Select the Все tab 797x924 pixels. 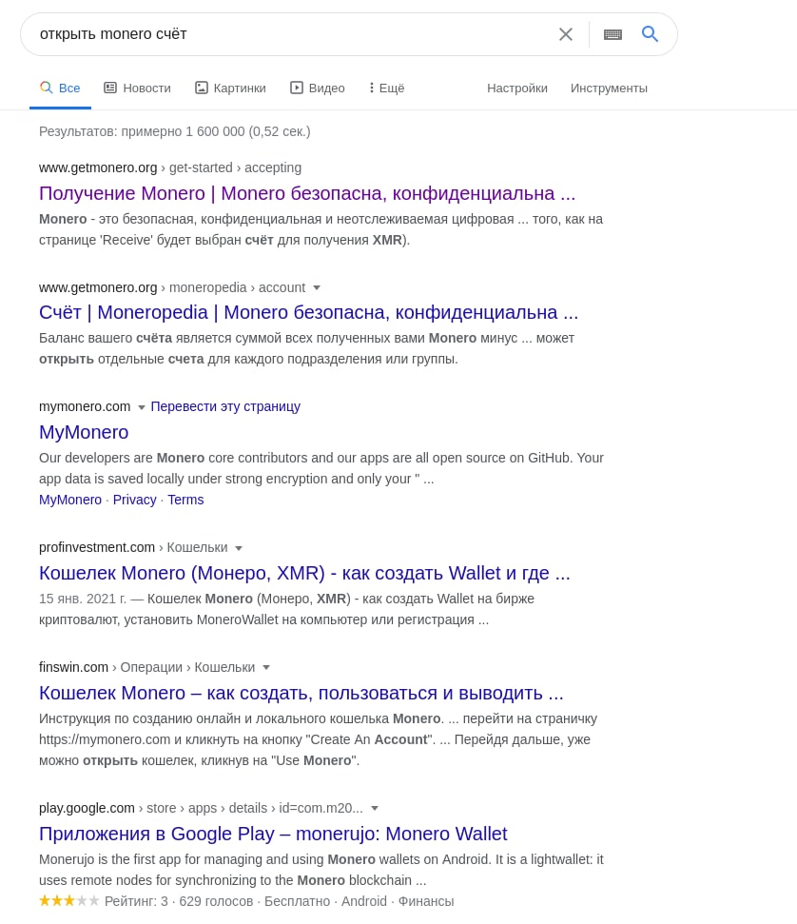60,88
